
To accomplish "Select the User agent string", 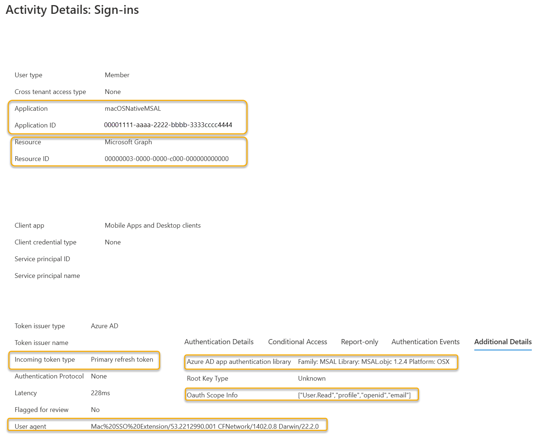I will click(x=204, y=425).
